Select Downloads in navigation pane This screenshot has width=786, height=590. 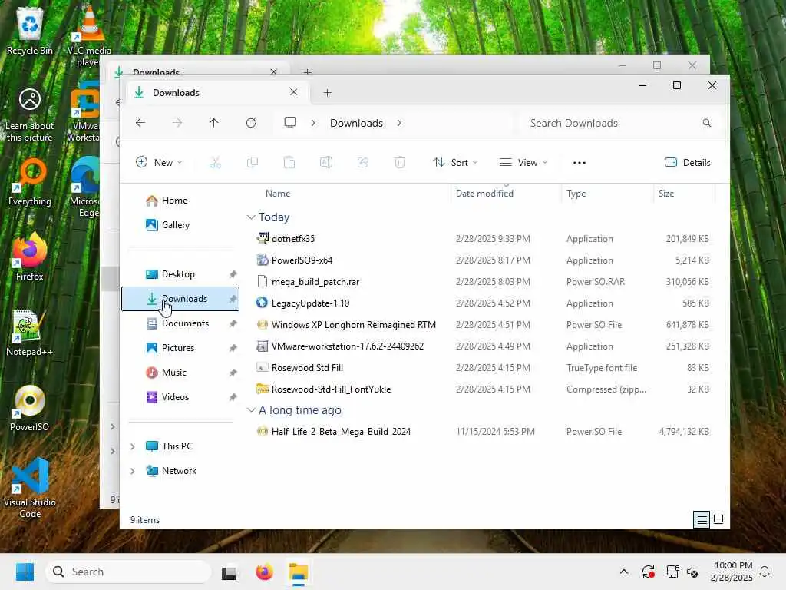pos(180,299)
